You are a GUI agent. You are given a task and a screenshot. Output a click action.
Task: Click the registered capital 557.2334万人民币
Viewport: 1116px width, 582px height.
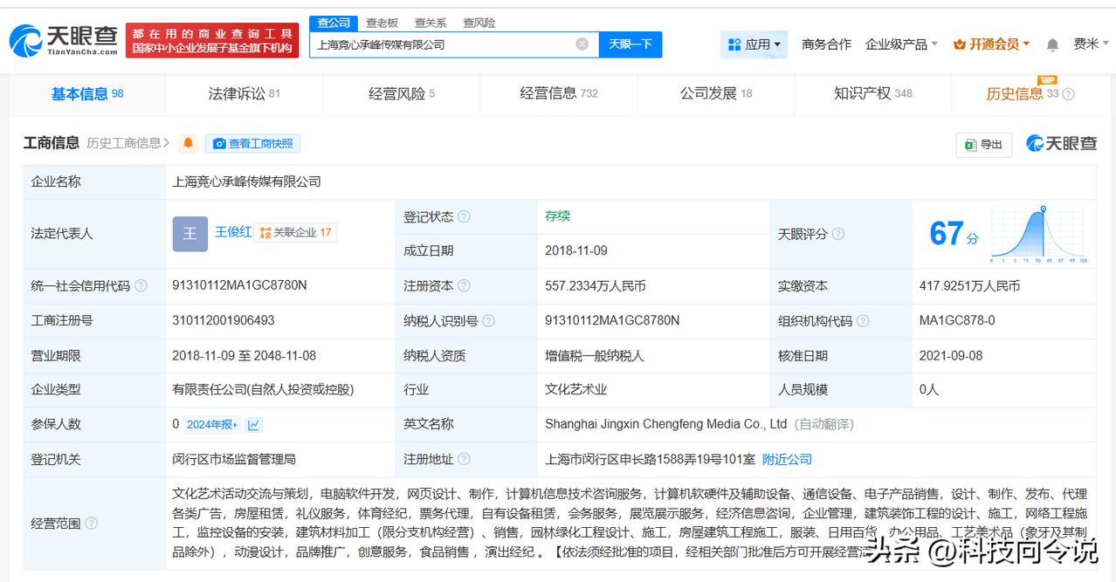click(x=596, y=286)
